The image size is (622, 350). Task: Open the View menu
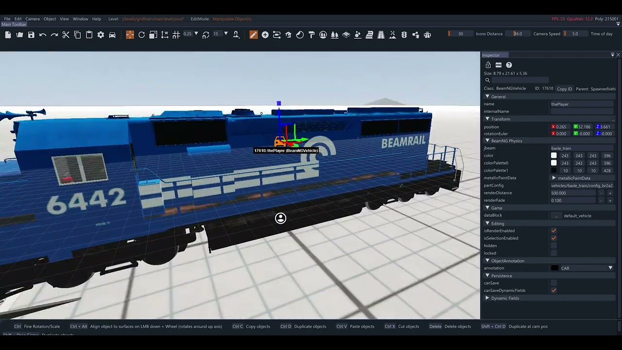(x=64, y=19)
